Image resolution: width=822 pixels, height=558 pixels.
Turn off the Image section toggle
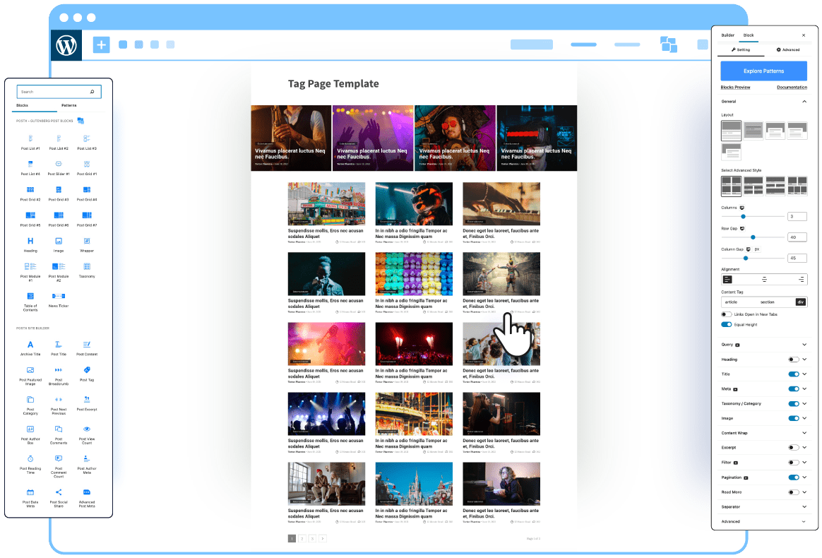(794, 418)
